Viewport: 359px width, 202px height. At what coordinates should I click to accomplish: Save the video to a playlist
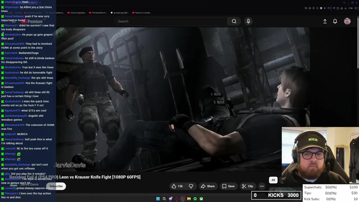(x=228, y=186)
